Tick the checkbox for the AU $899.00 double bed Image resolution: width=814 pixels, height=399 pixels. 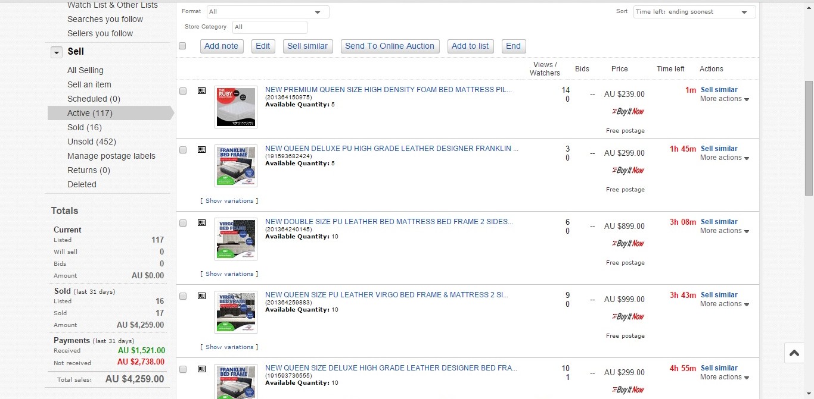183,223
